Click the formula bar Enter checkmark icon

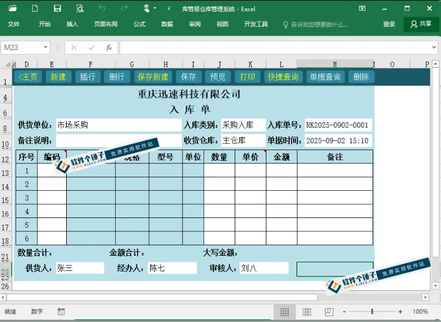coord(91,47)
